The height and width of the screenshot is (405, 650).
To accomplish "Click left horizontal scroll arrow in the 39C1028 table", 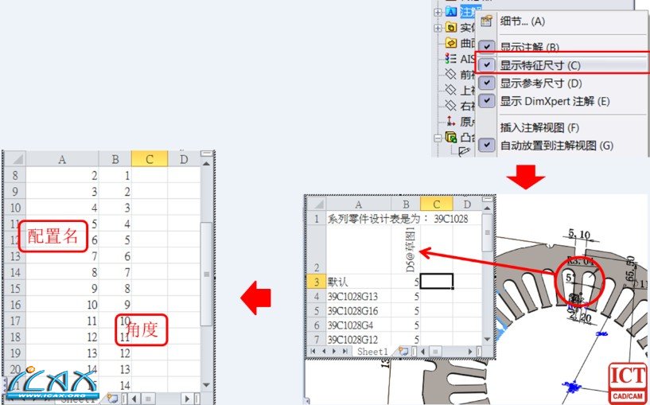I will pyautogui.click(x=424, y=352).
